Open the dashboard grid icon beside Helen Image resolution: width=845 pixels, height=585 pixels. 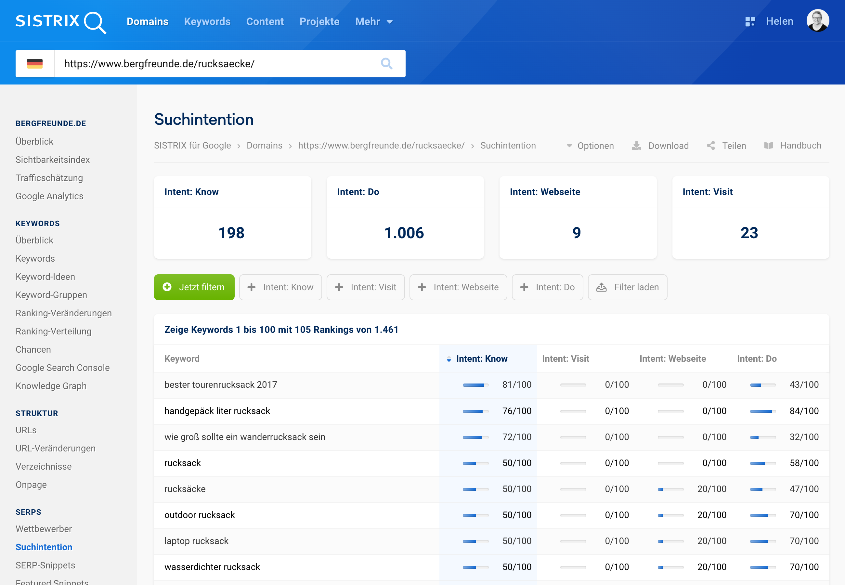click(x=750, y=22)
